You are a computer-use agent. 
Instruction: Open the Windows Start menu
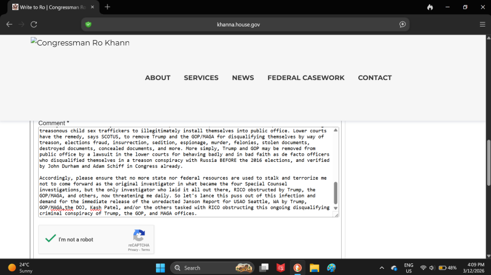pos(160,268)
